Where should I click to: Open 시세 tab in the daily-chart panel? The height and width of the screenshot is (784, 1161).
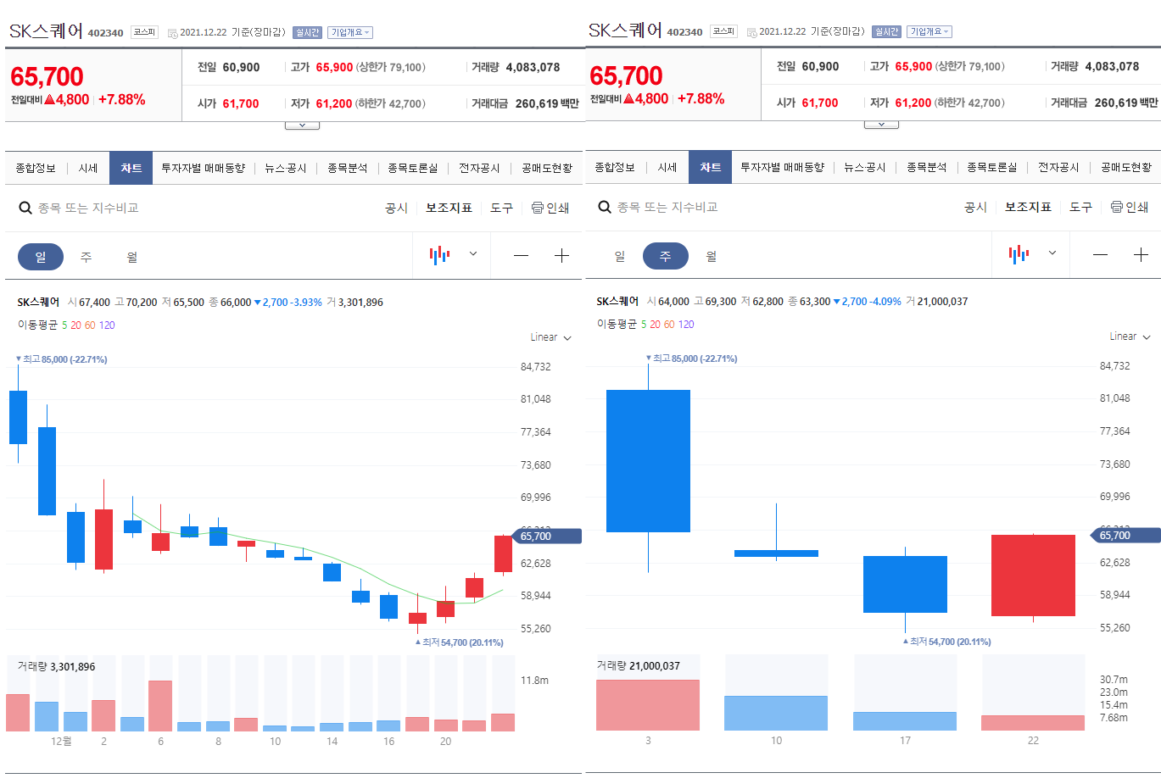(88, 169)
